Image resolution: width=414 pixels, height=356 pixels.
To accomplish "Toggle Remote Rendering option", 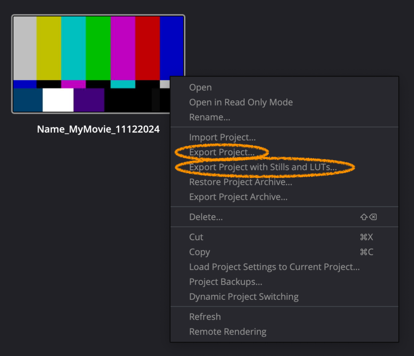I will coord(228,332).
